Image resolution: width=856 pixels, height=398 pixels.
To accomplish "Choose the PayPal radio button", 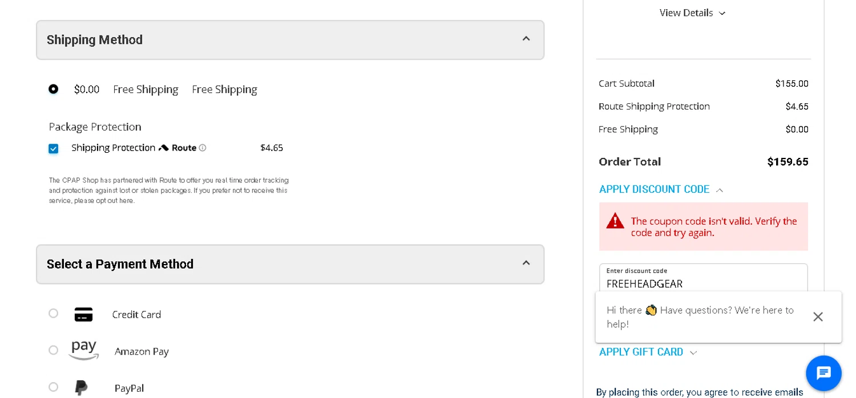I will (53, 387).
